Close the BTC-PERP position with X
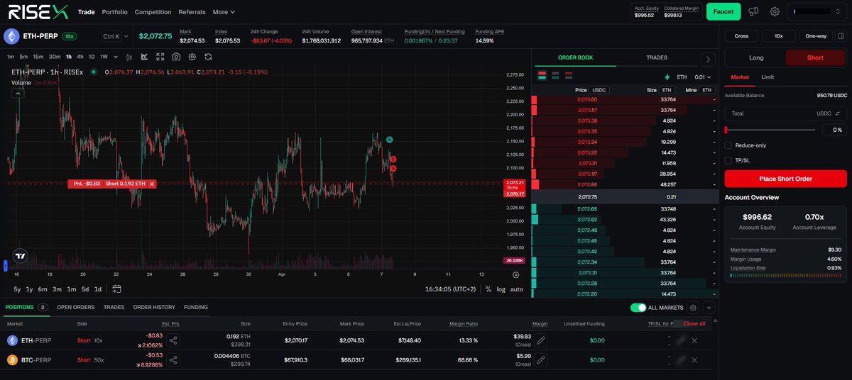852x380 pixels. 694,360
